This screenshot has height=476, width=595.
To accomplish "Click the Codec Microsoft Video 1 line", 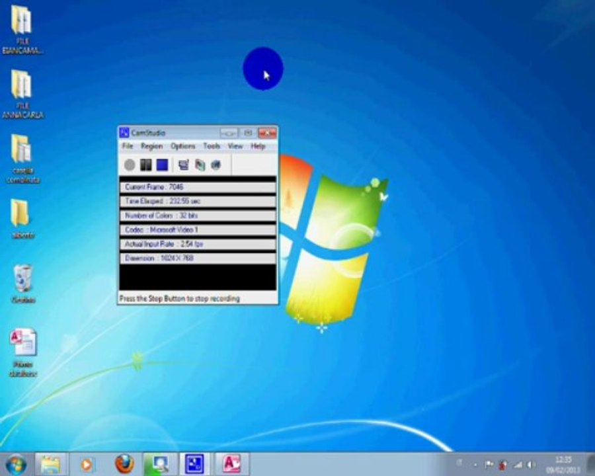I will [x=198, y=229].
